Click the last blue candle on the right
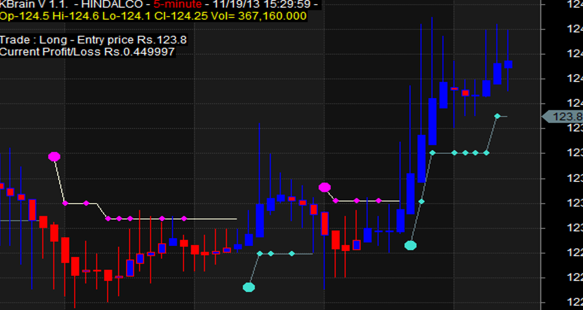The height and width of the screenshot is (310, 583). 508,64
